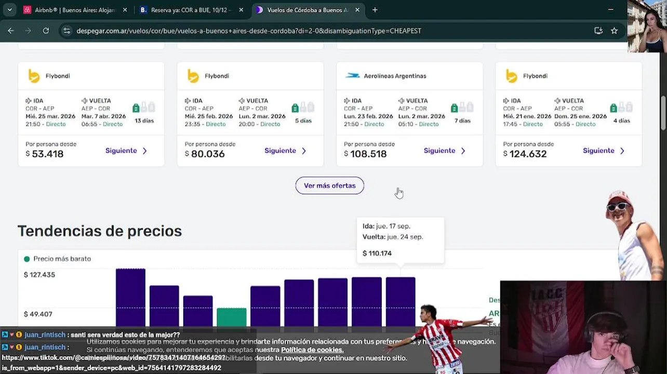Click VUELTA plane icon on $ 53.418 card
Viewport: 667px width, 374px height.
85,101
